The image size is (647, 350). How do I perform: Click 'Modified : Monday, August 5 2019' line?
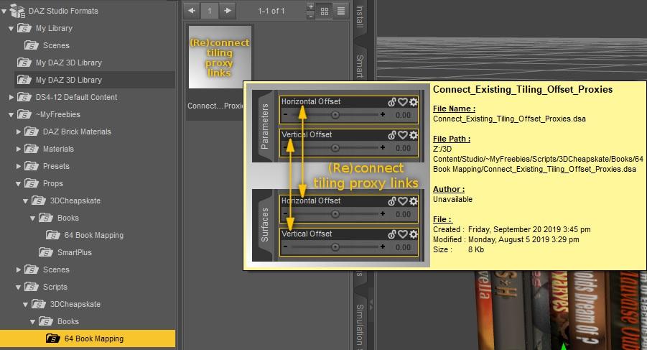click(x=506, y=239)
